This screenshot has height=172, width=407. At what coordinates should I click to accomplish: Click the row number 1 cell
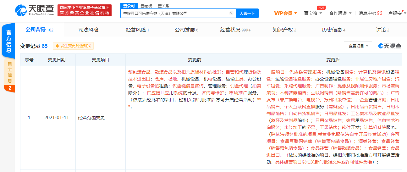tap(29, 118)
